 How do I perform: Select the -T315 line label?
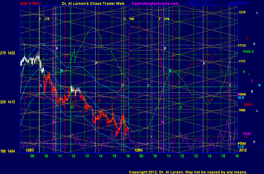click(x=242, y=61)
